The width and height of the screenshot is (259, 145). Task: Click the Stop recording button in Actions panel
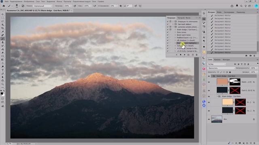(x=176, y=55)
